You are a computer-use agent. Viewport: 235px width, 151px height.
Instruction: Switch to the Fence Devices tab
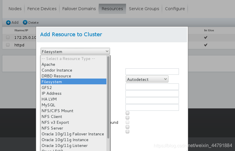42,9
